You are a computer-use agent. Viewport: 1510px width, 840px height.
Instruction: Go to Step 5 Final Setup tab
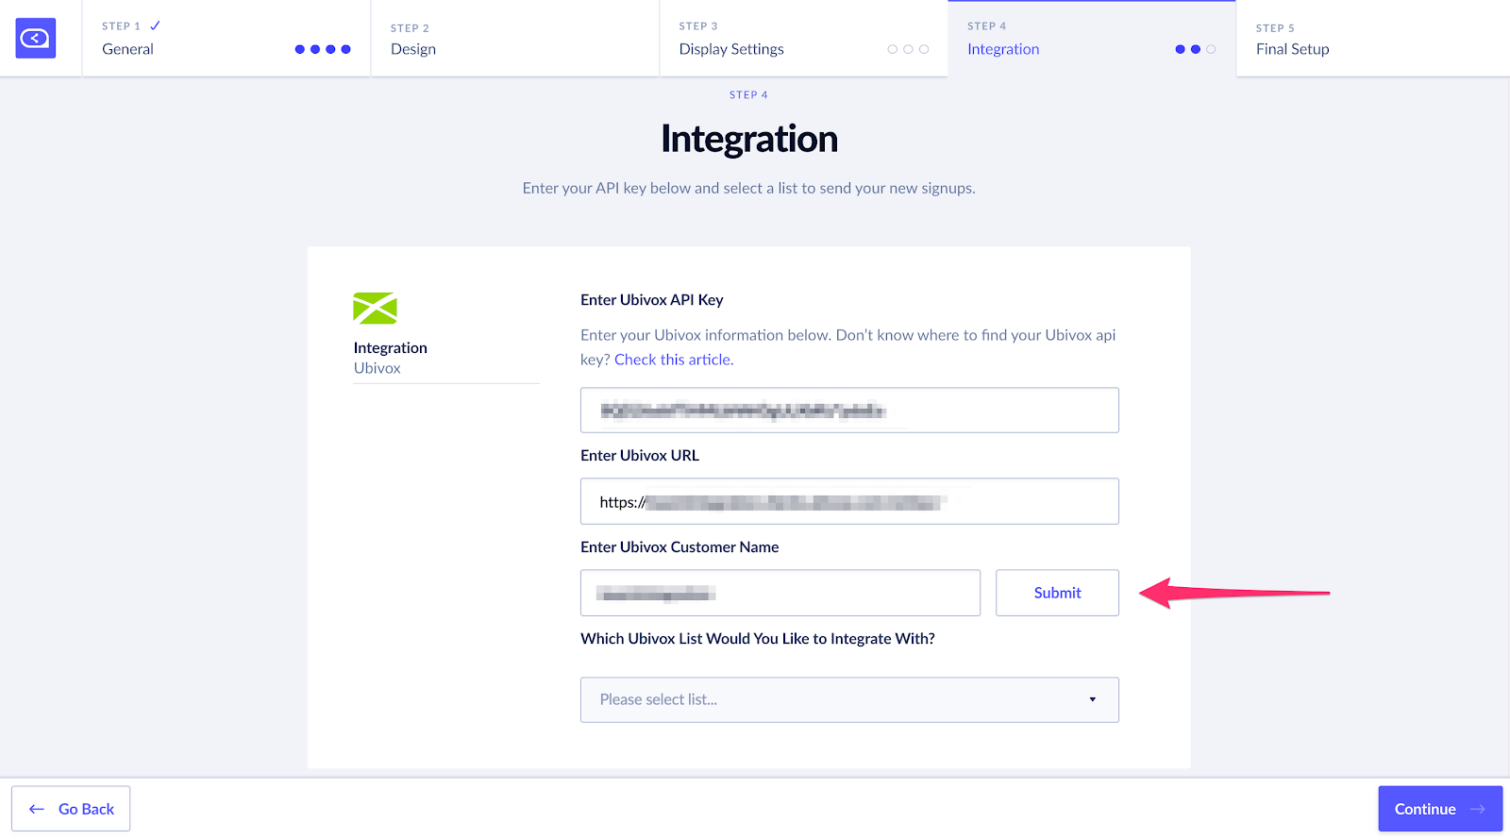[x=1373, y=39]
